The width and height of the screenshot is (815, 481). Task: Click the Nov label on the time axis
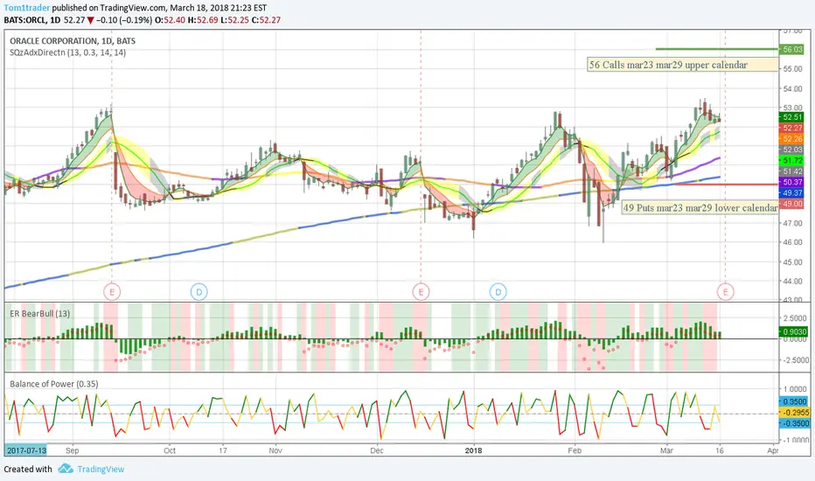coord(275,450)
